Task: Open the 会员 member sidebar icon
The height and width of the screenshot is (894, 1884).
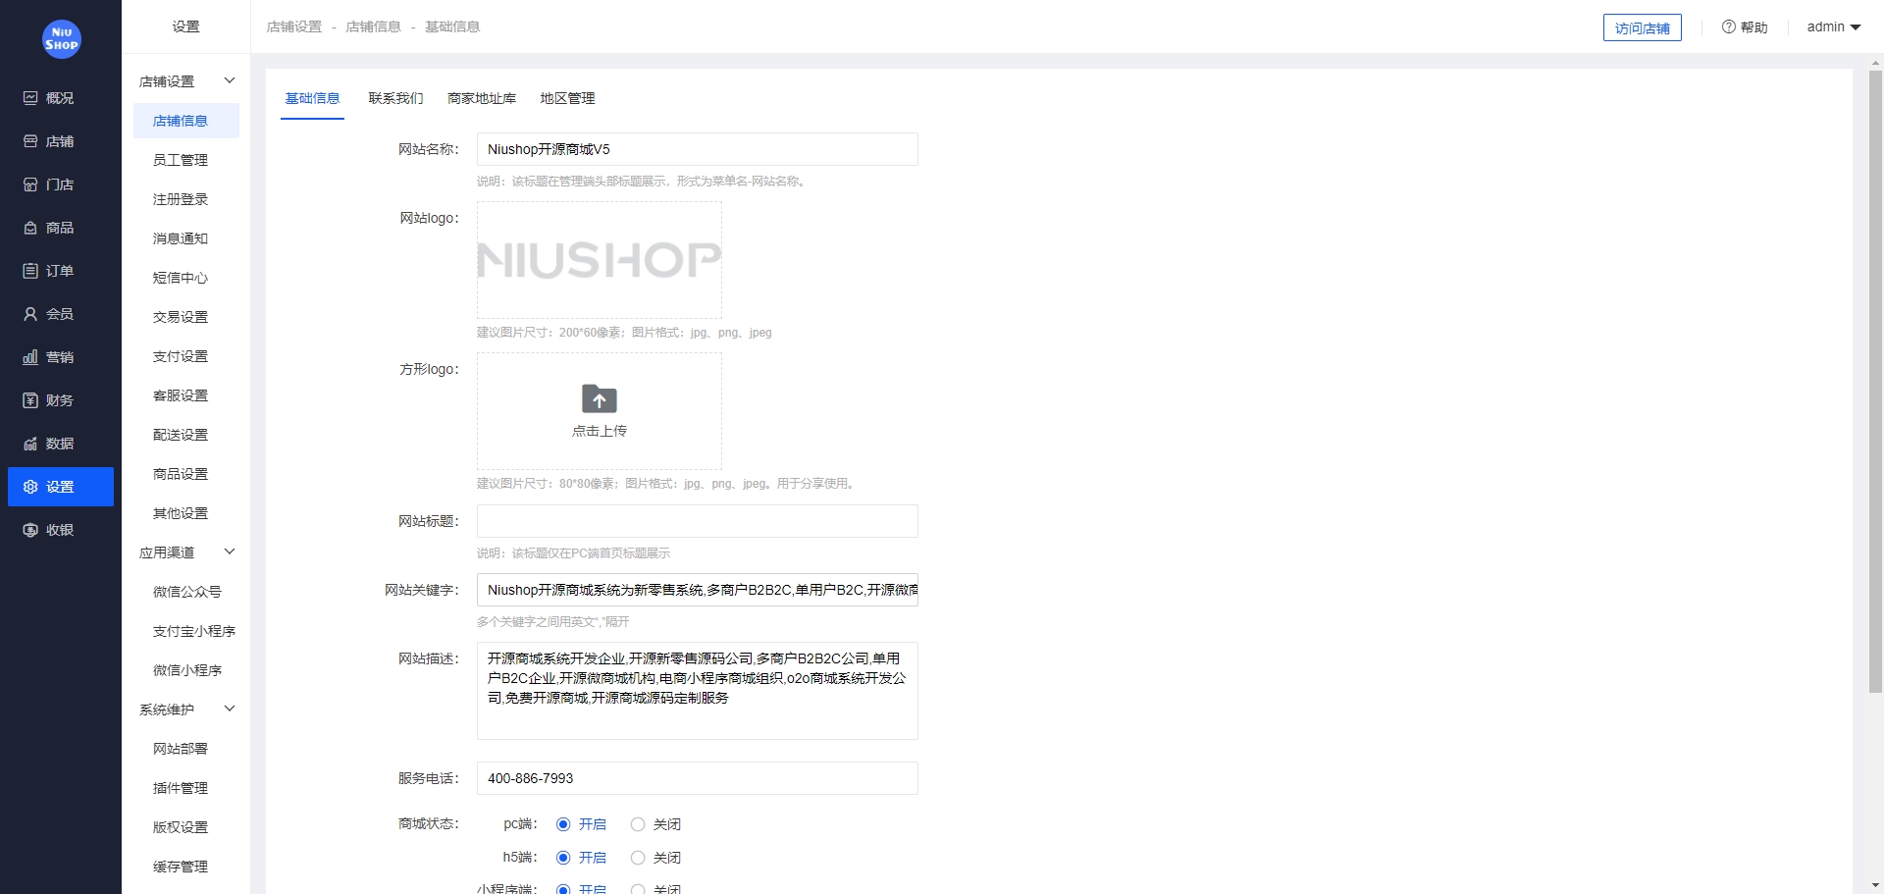Action: (x=30, y=314)
